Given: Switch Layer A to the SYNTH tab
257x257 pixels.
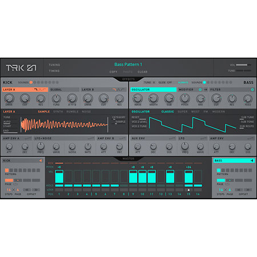Looking at the screenshot, I should (58, 111).
